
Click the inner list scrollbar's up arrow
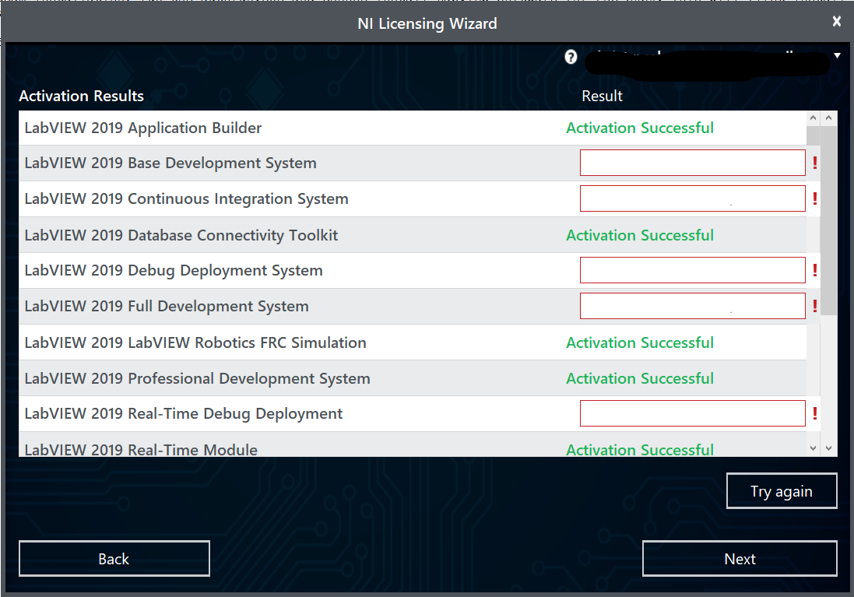(814, 118)
